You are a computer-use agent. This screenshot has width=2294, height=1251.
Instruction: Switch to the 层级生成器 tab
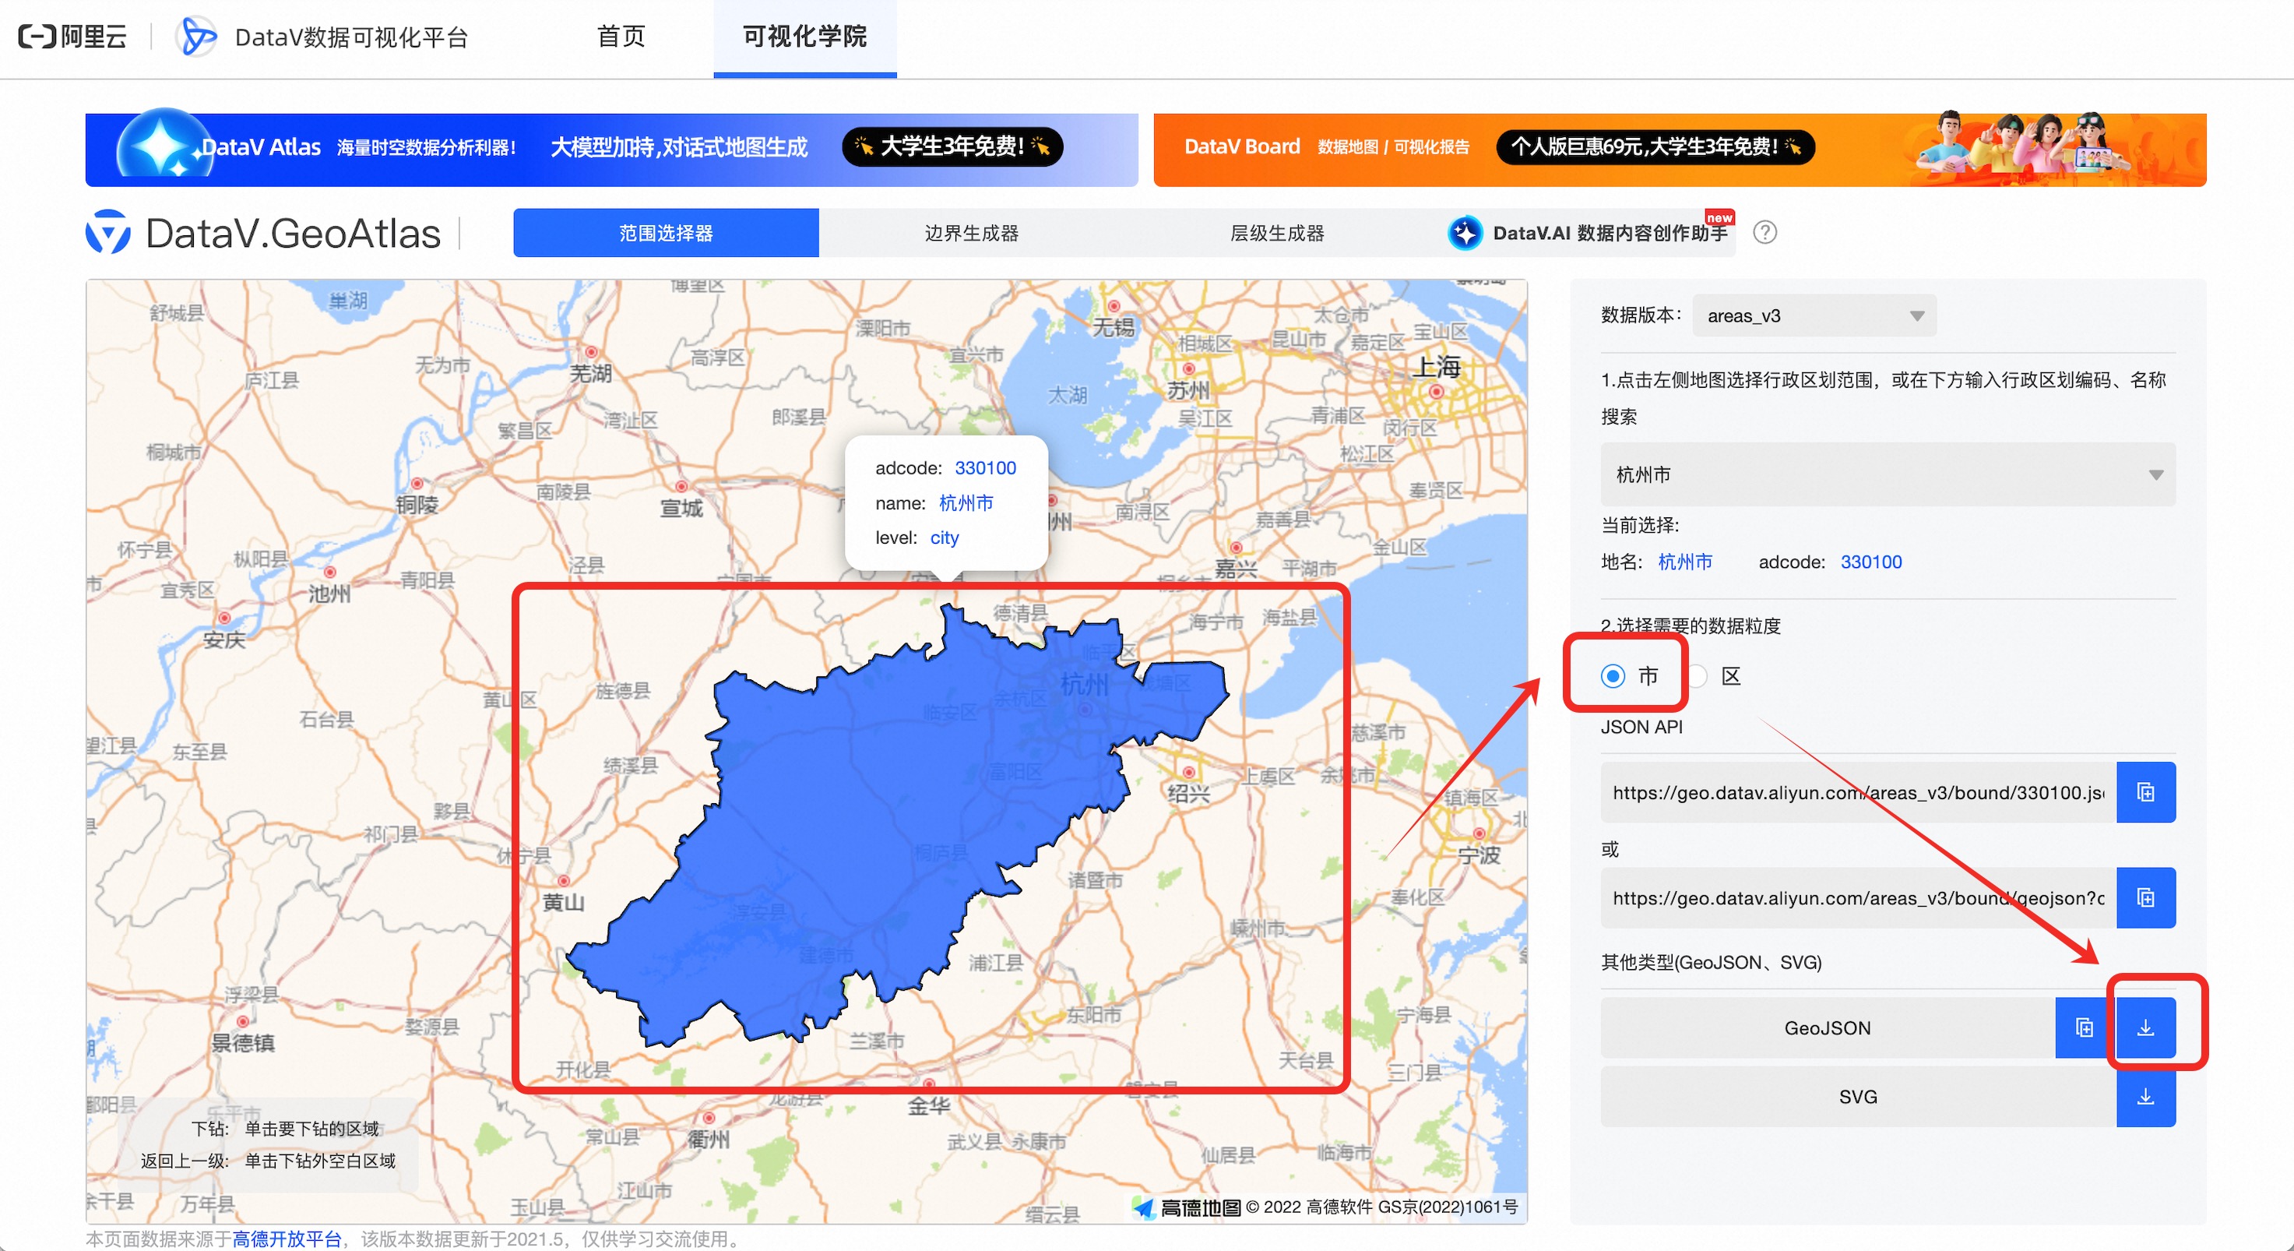tap(1276, 233)
